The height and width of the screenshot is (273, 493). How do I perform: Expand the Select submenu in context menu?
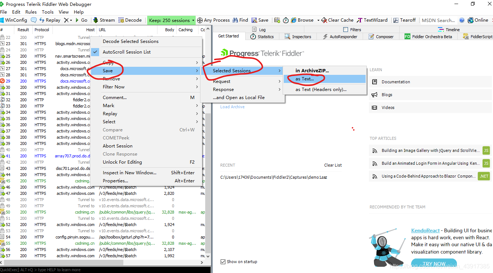tap(146, 122)
